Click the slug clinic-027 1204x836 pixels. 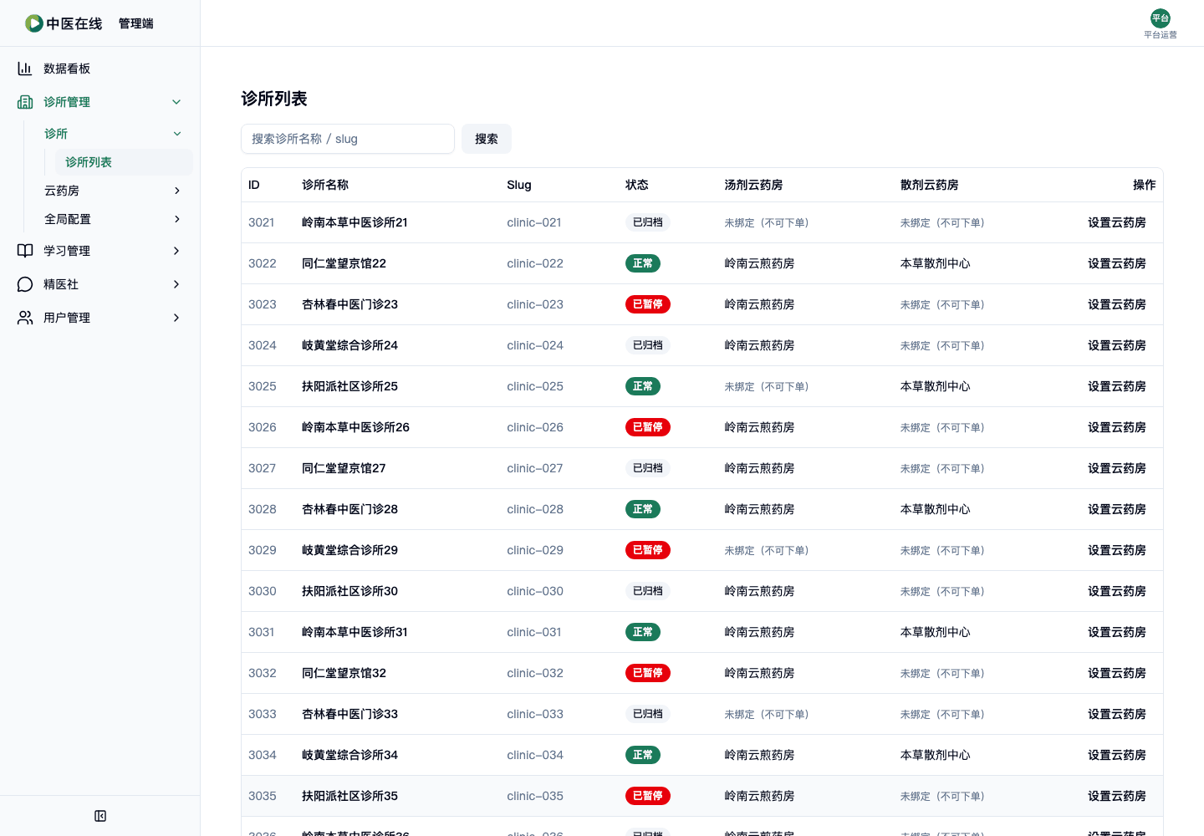click(x=535, y=468)
